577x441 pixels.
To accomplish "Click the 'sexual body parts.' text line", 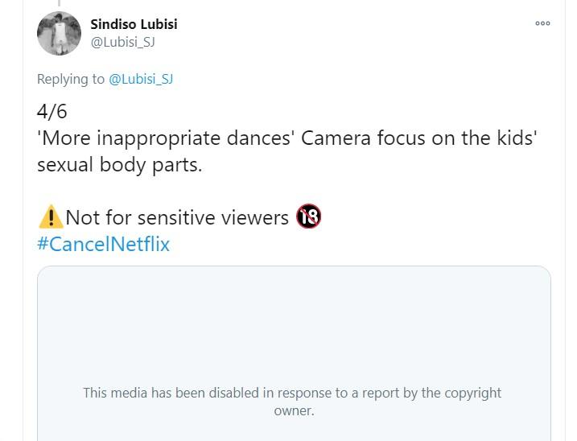I will (x=119, y=164).
